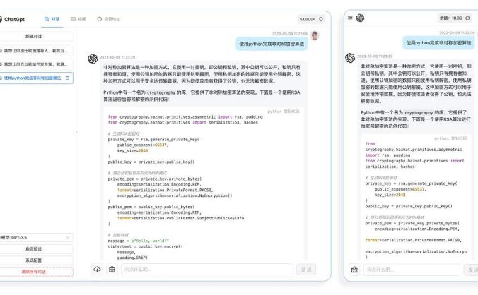Click the 余额: 10.36 balance text
The image size is (478, 295).
[x=450, y=18]
